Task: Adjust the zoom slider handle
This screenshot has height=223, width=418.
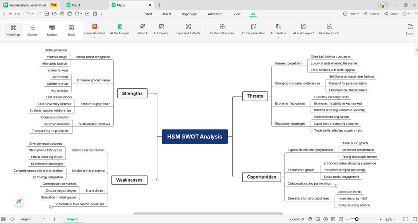Action: pos(357,219)
